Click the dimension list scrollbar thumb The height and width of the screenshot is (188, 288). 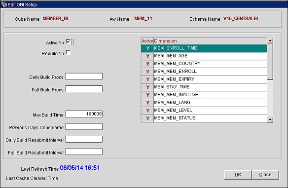click(270, 62)
